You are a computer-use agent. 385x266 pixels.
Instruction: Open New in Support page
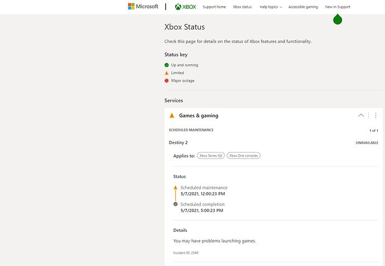pos(338,7)
